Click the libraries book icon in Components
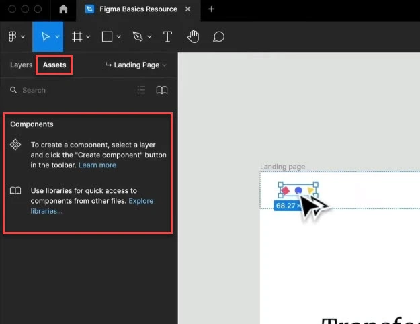This screenshot has width=420, height=324. [x=15, y=190]
